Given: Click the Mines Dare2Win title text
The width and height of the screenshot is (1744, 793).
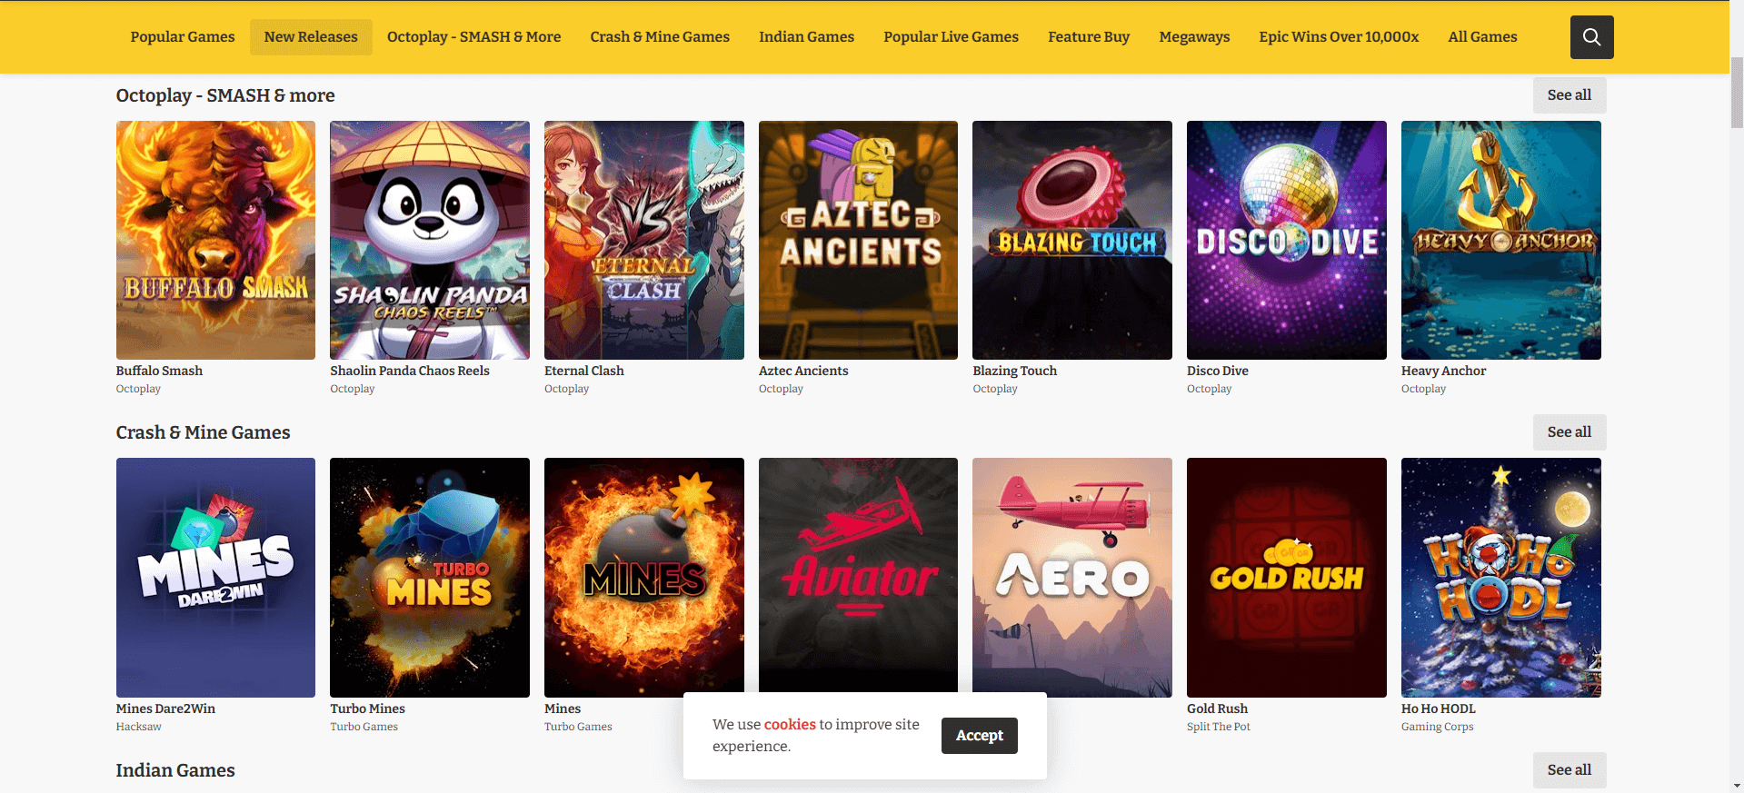Looking at the screenshot, I should [165, 709].
